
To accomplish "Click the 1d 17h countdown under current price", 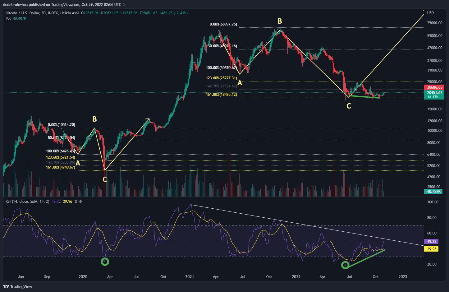I will pyautogui.click(x=433, y=97).
